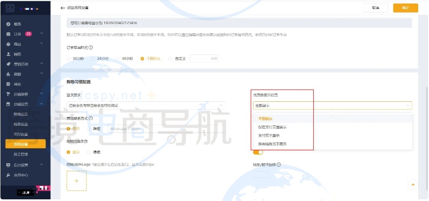Click the order number text FR20220402123456

(x=121, y=23)
